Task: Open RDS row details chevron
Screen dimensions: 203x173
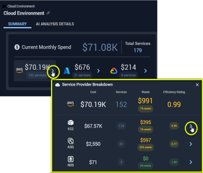Action: click(x=191, y=162)
